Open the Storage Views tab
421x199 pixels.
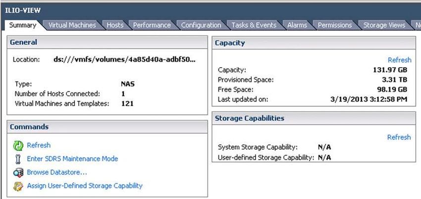tap(384, 25)
